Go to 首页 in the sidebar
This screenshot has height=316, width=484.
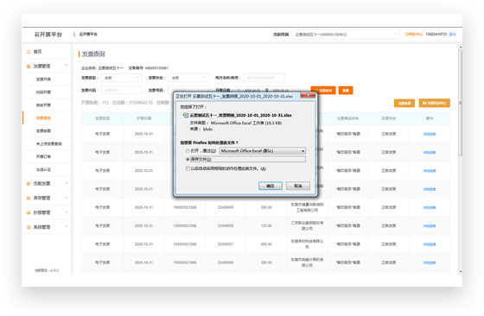(x=38, y=52)
